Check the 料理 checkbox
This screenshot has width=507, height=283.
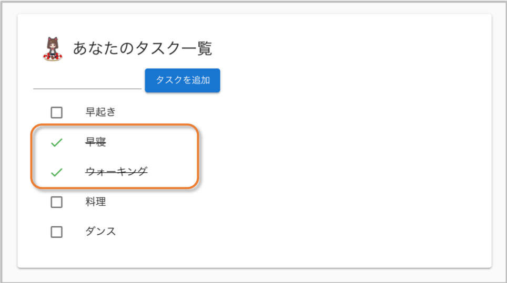click(x=57, y=202)
